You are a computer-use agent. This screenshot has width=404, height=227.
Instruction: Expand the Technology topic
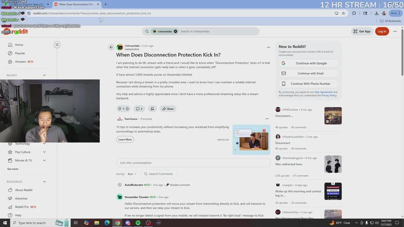(44, 144)
